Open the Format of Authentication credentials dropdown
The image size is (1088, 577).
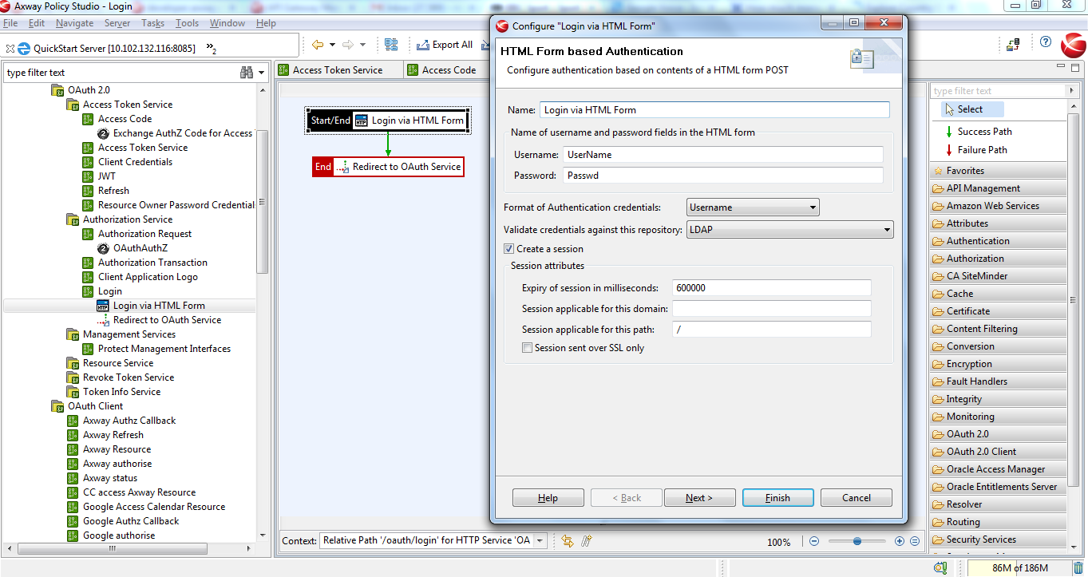753,207
